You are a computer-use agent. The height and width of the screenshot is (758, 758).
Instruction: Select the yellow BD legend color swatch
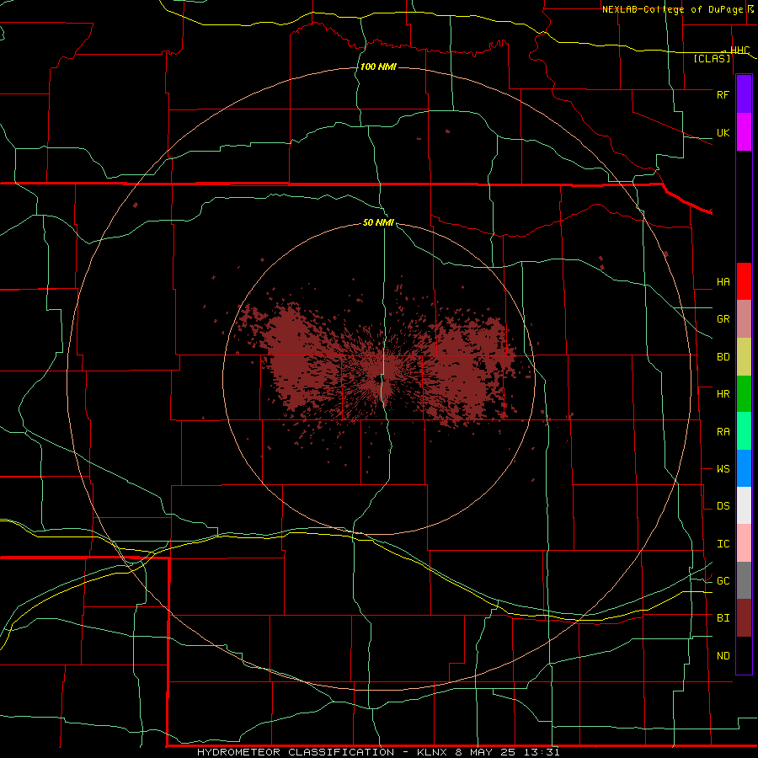coord(744,357)
